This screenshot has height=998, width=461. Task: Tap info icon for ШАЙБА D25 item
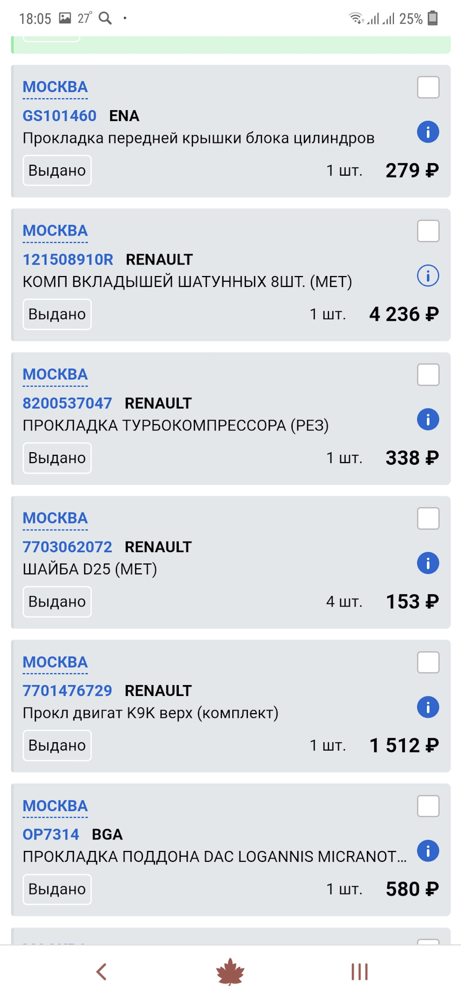tap(428, 563)
